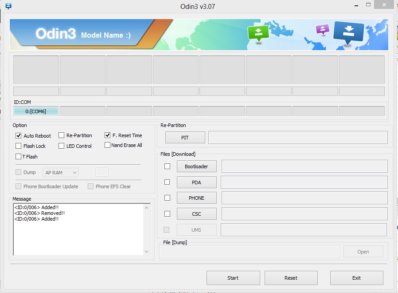Check the checkbox next to CSC
Image resolution: width=398 pixels, height=293 pixels.
167,214
